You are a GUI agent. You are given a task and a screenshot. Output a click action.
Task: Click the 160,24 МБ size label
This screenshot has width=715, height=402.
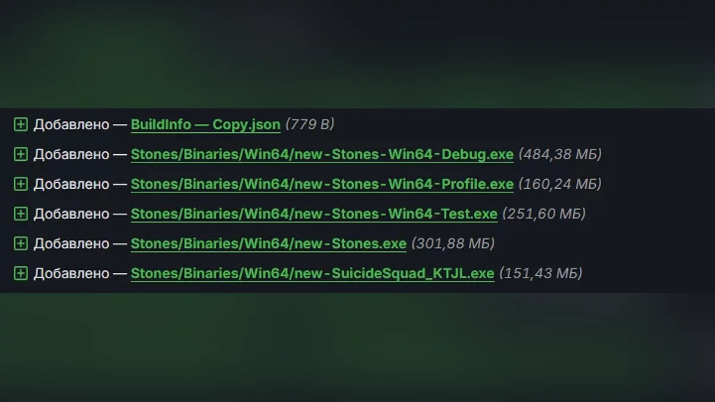coord(560,184)
